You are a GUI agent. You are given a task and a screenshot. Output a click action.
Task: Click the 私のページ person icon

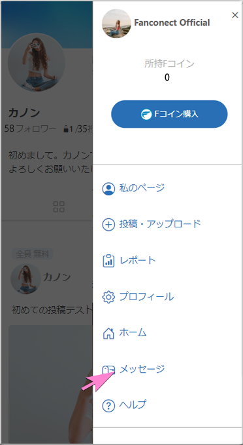tap(108, 189)
